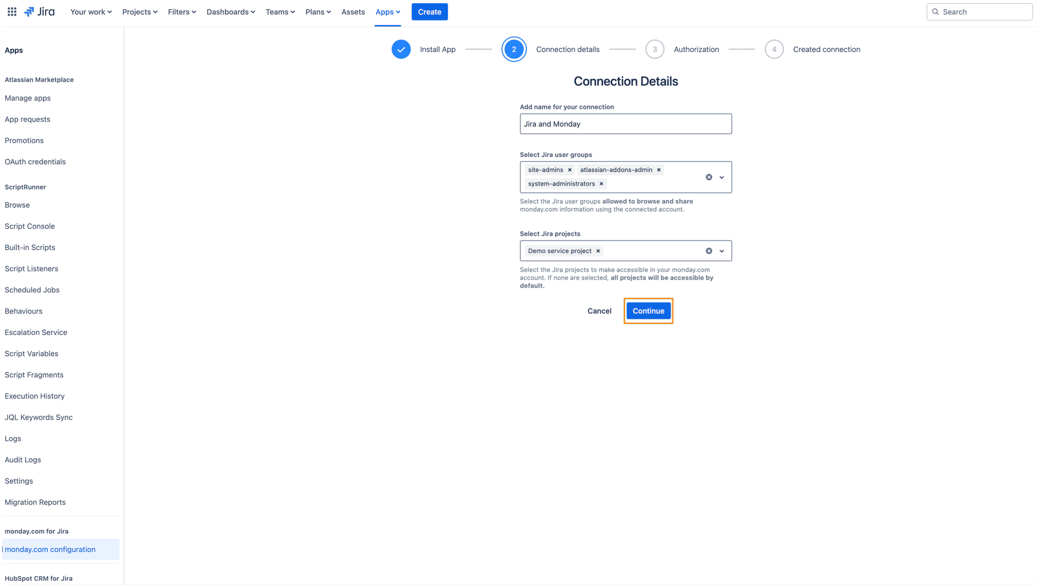
Task: Open Script Variables
Action: (32, 353)
